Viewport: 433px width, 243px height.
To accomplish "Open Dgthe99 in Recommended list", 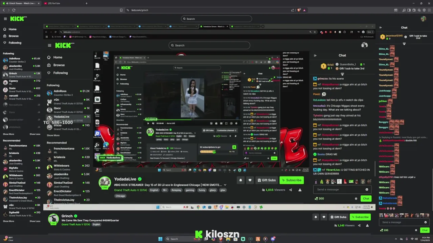I will pos(21,214).
